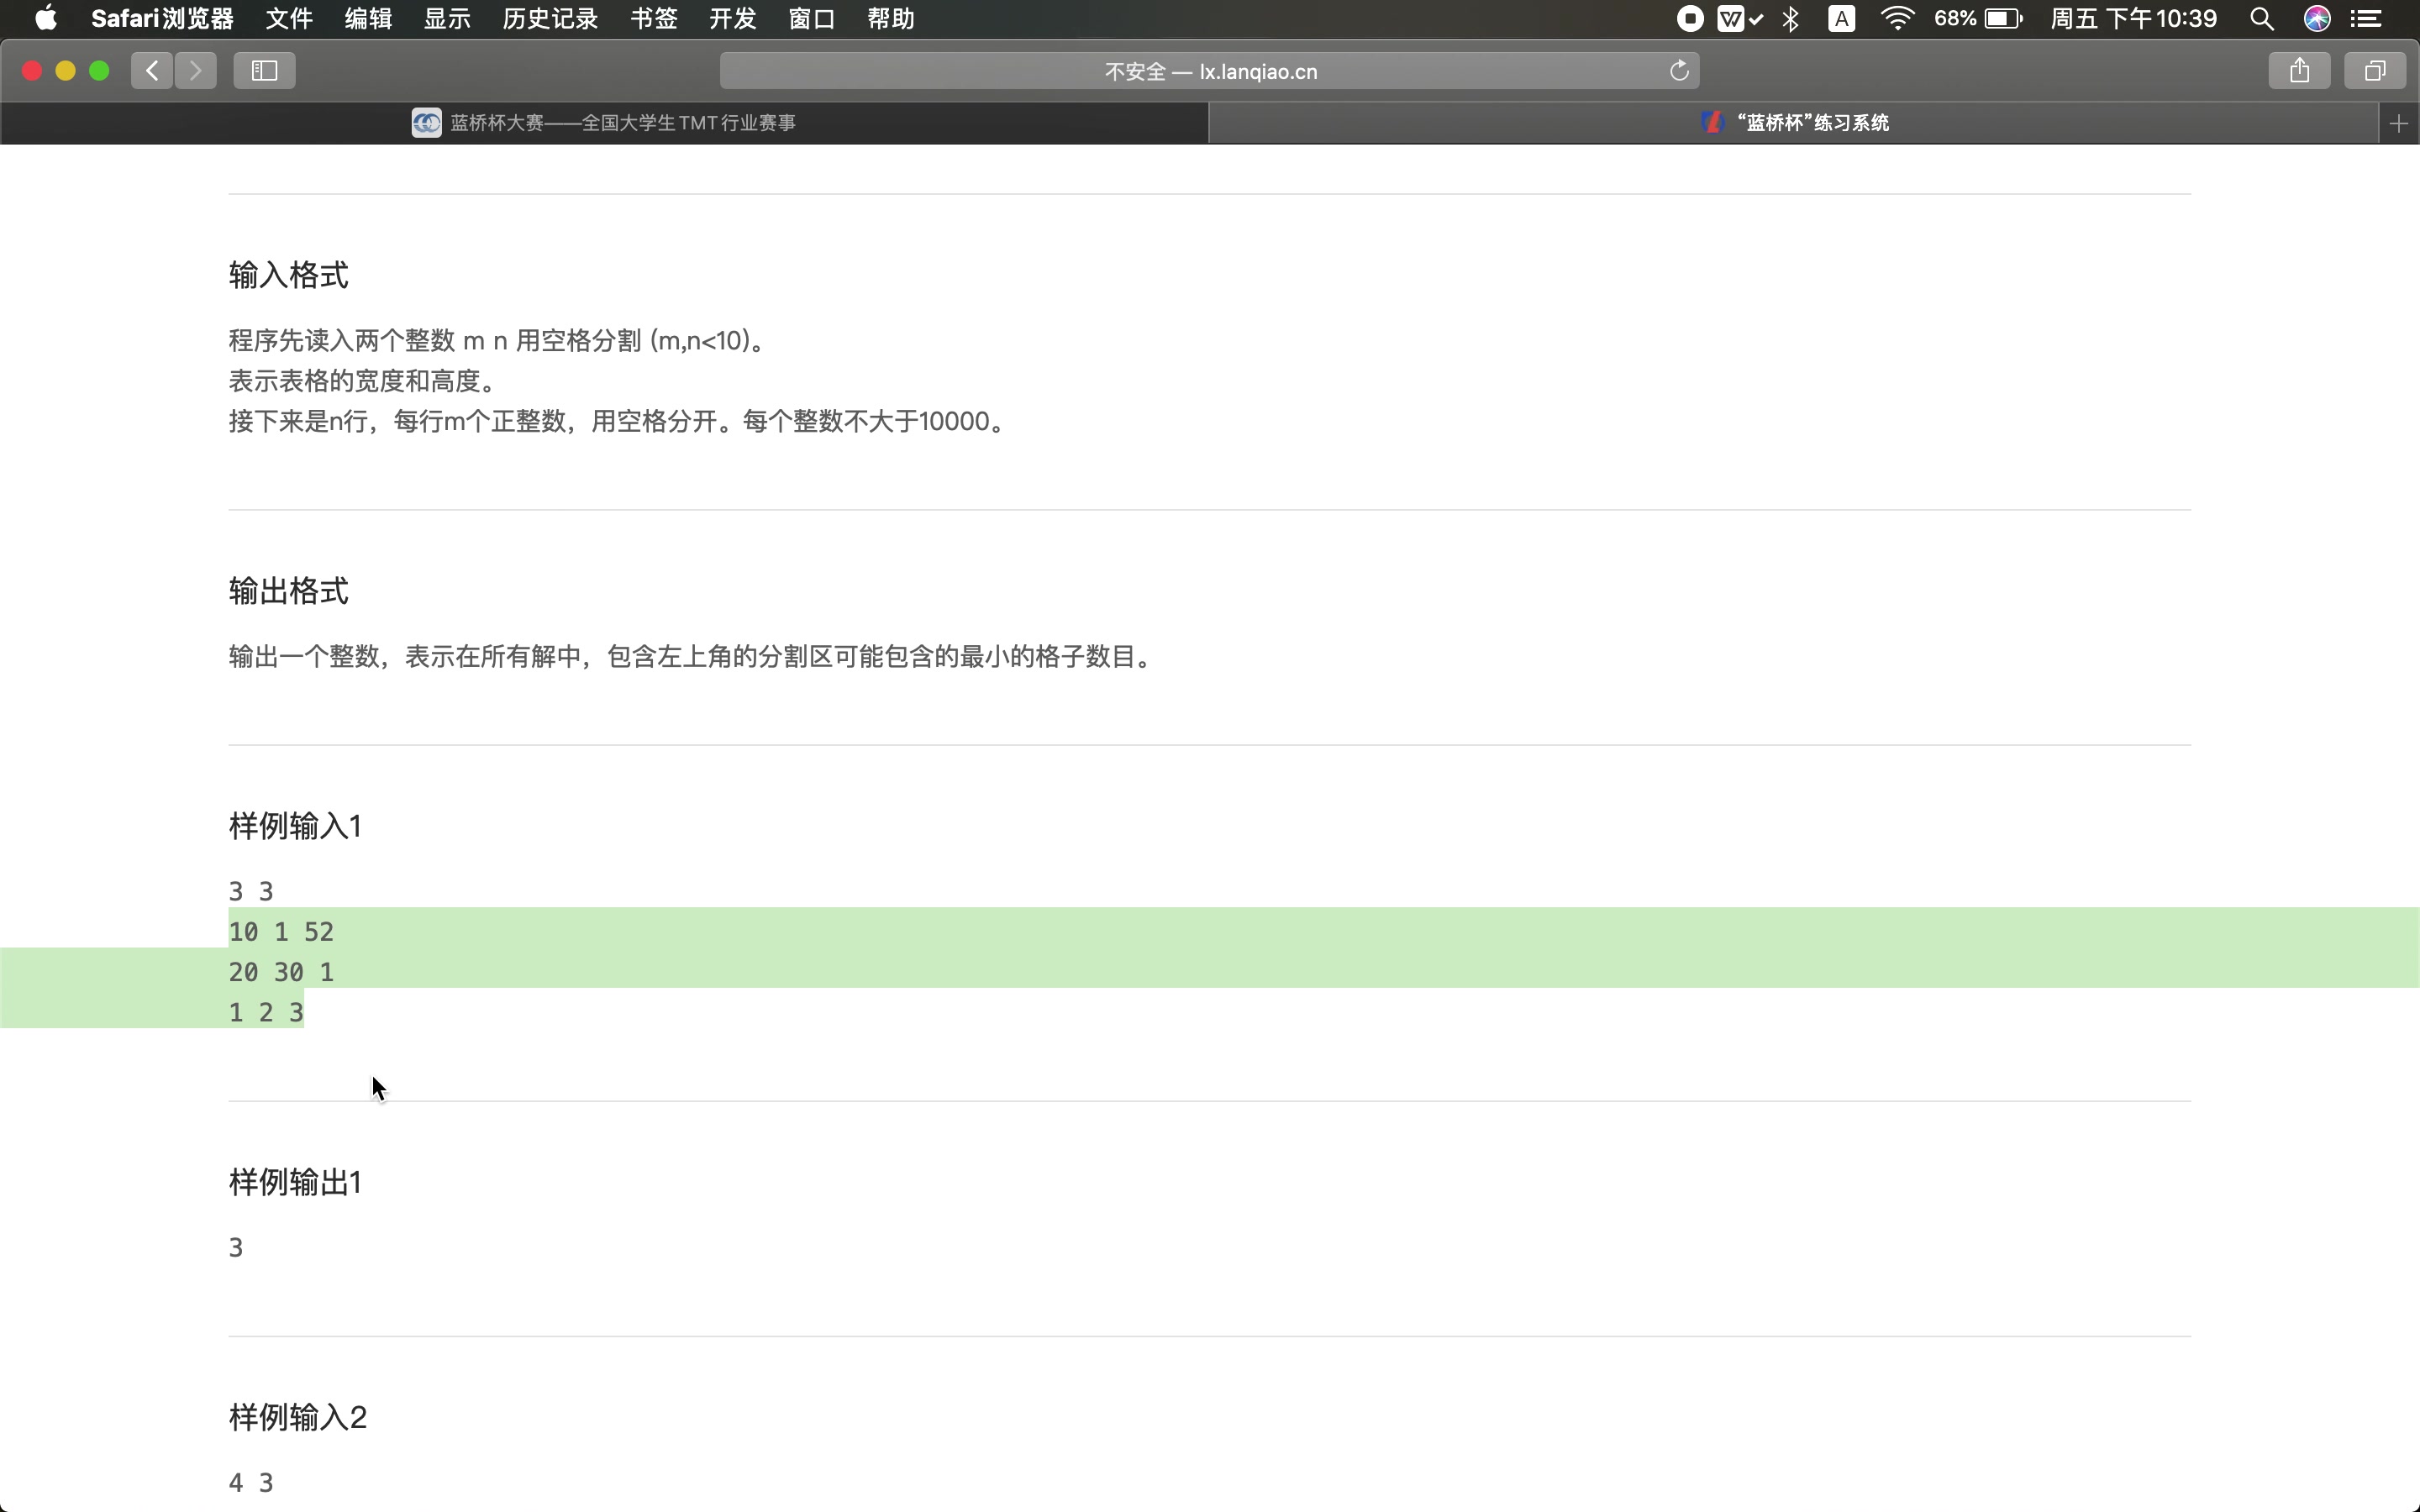Click the 样例输入2 heading
This screenshot has width=2420, height=1512.
[x=298, y=1417]
